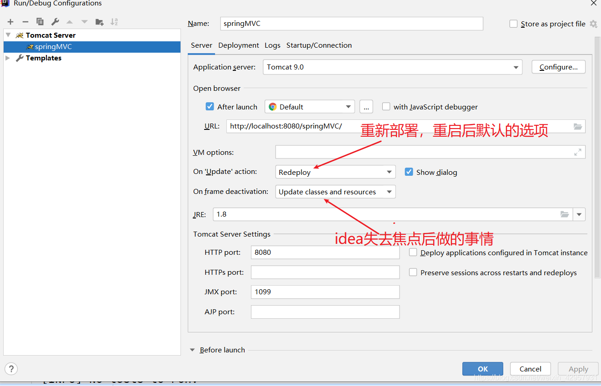Screen dimensions: 601x386
Task: Switch to the Server tab
Action: pyautogui.click(x=201, y=45)
